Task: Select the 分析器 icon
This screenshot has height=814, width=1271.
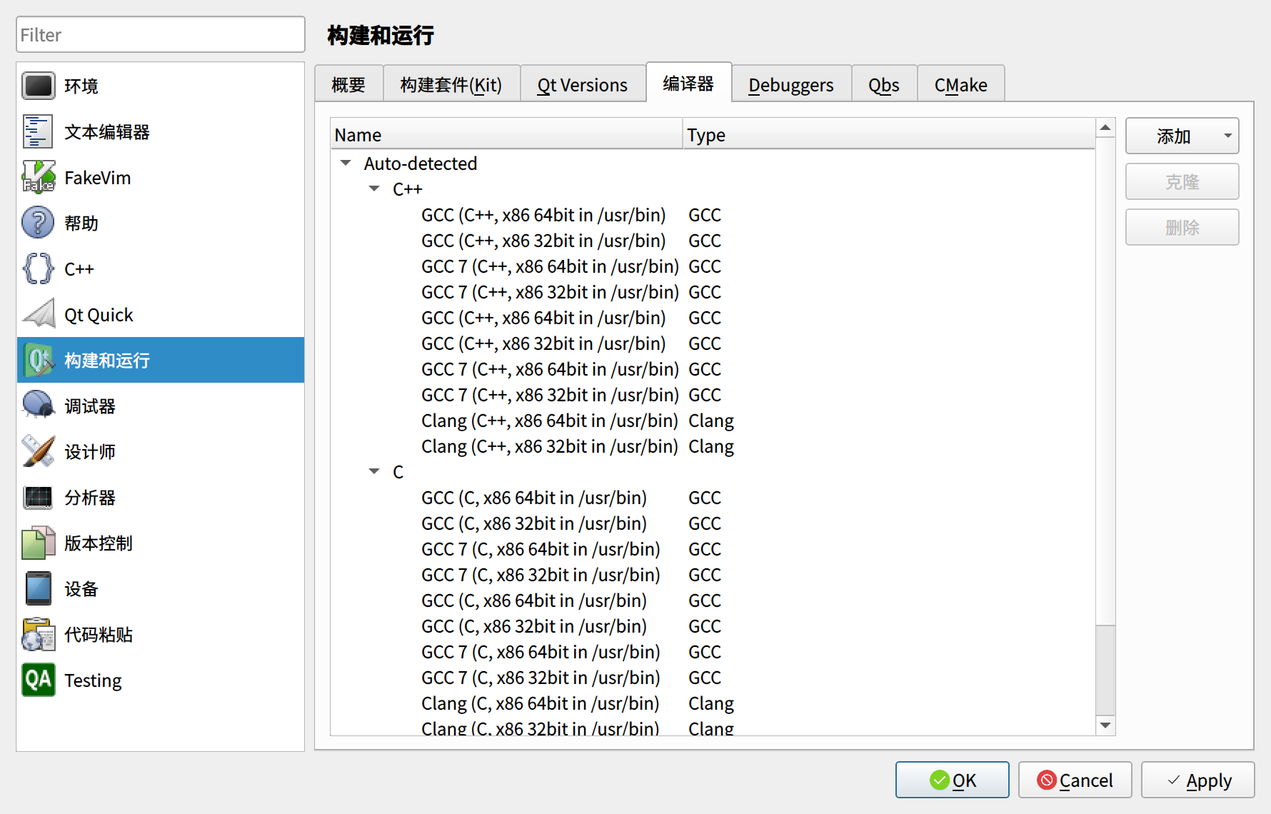Action: [x=38, y=497]
